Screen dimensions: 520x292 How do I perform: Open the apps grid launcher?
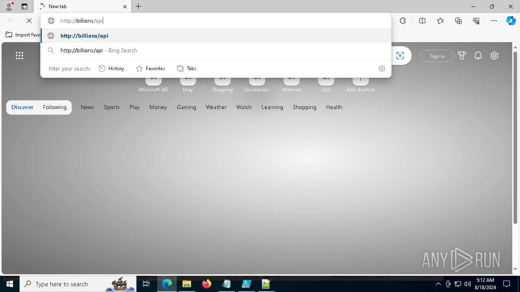(19, 56)
